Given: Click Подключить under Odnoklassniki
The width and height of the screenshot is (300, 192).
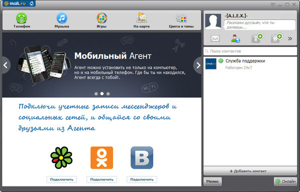Looking at the screenshot, I should (102, 179).
